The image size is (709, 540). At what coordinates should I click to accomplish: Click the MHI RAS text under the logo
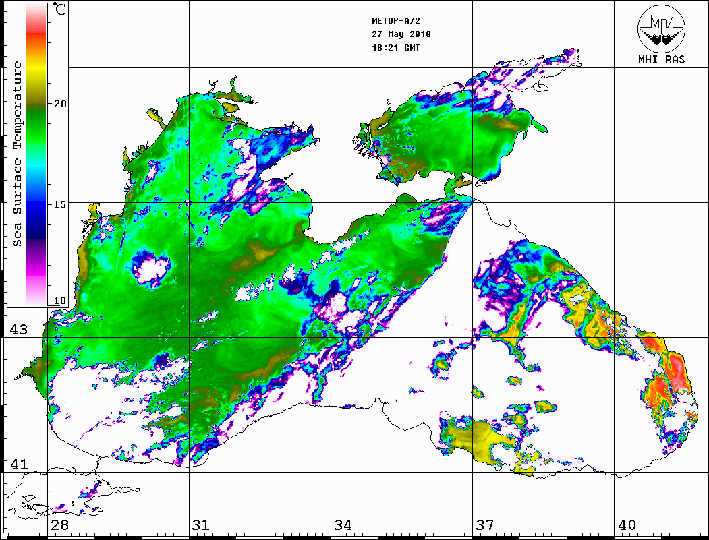[661, 60]
